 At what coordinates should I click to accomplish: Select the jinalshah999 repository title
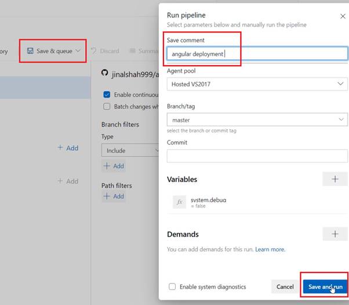[x=135, y=74]
